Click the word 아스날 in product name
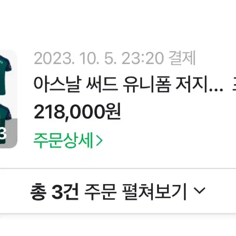Image resolution: width=236 pixels, height=236 pixels. click(58, 84)
